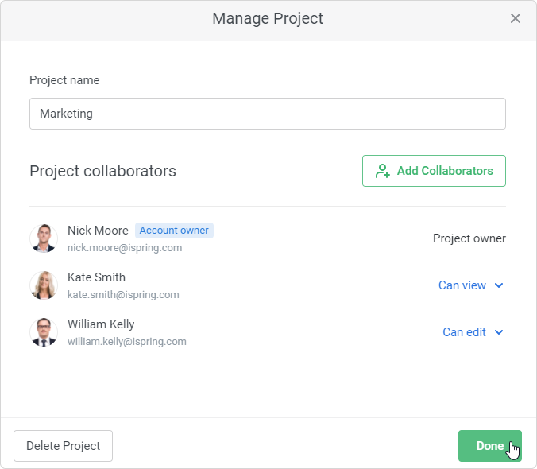The width and height of the screenshot is (537, 469).
Task: Click nick.moore@ispring.com email address
Action: click(x=125, y=248)
